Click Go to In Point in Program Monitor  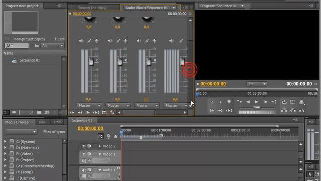tap(212, 111)
